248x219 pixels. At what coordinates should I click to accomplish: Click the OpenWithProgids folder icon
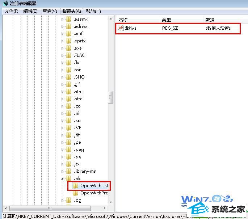pos(75,193)
